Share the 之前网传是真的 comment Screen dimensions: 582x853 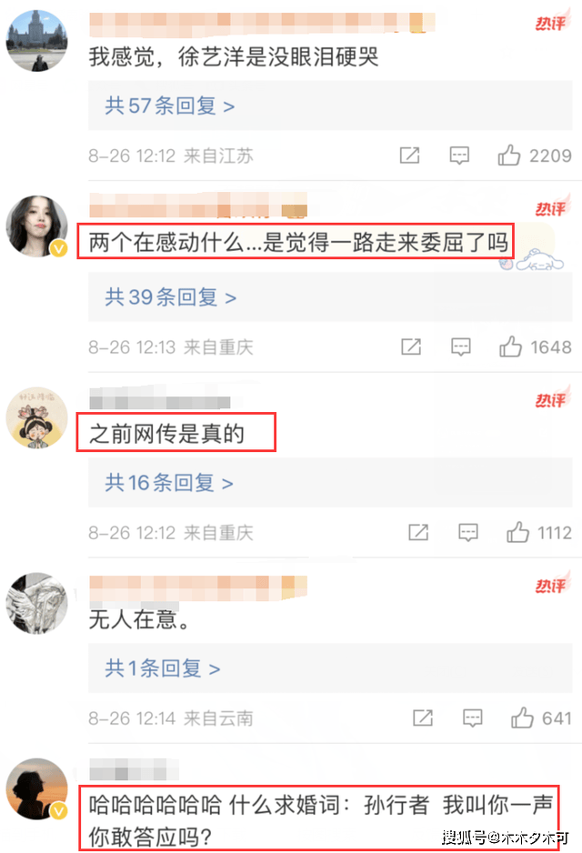[x=418, y=533]
